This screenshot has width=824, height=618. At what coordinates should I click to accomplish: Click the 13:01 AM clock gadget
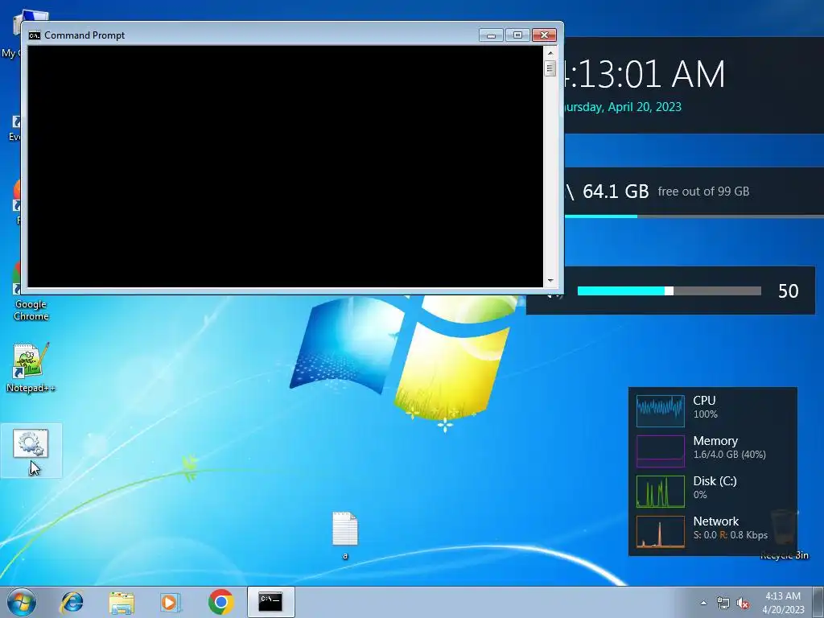pyautogui.click(x=645, y=74)
